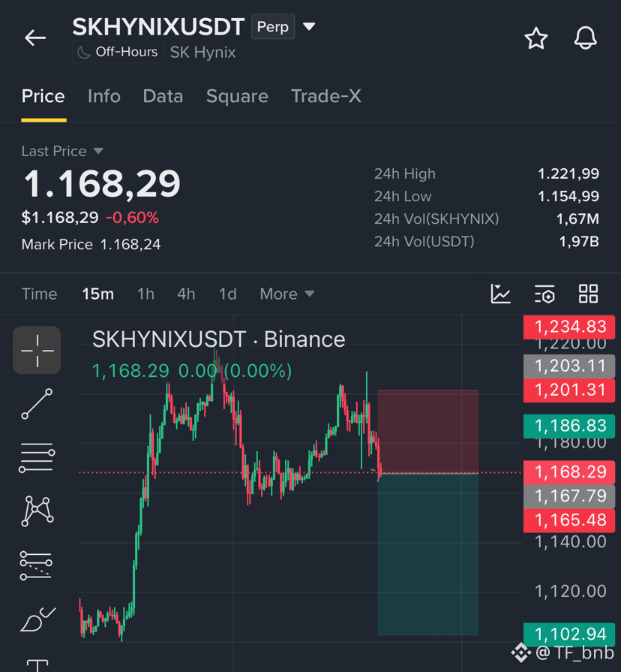This screenshot has height=672, width=621.
Task: Open price alert bell
Action: pos(585,38)
